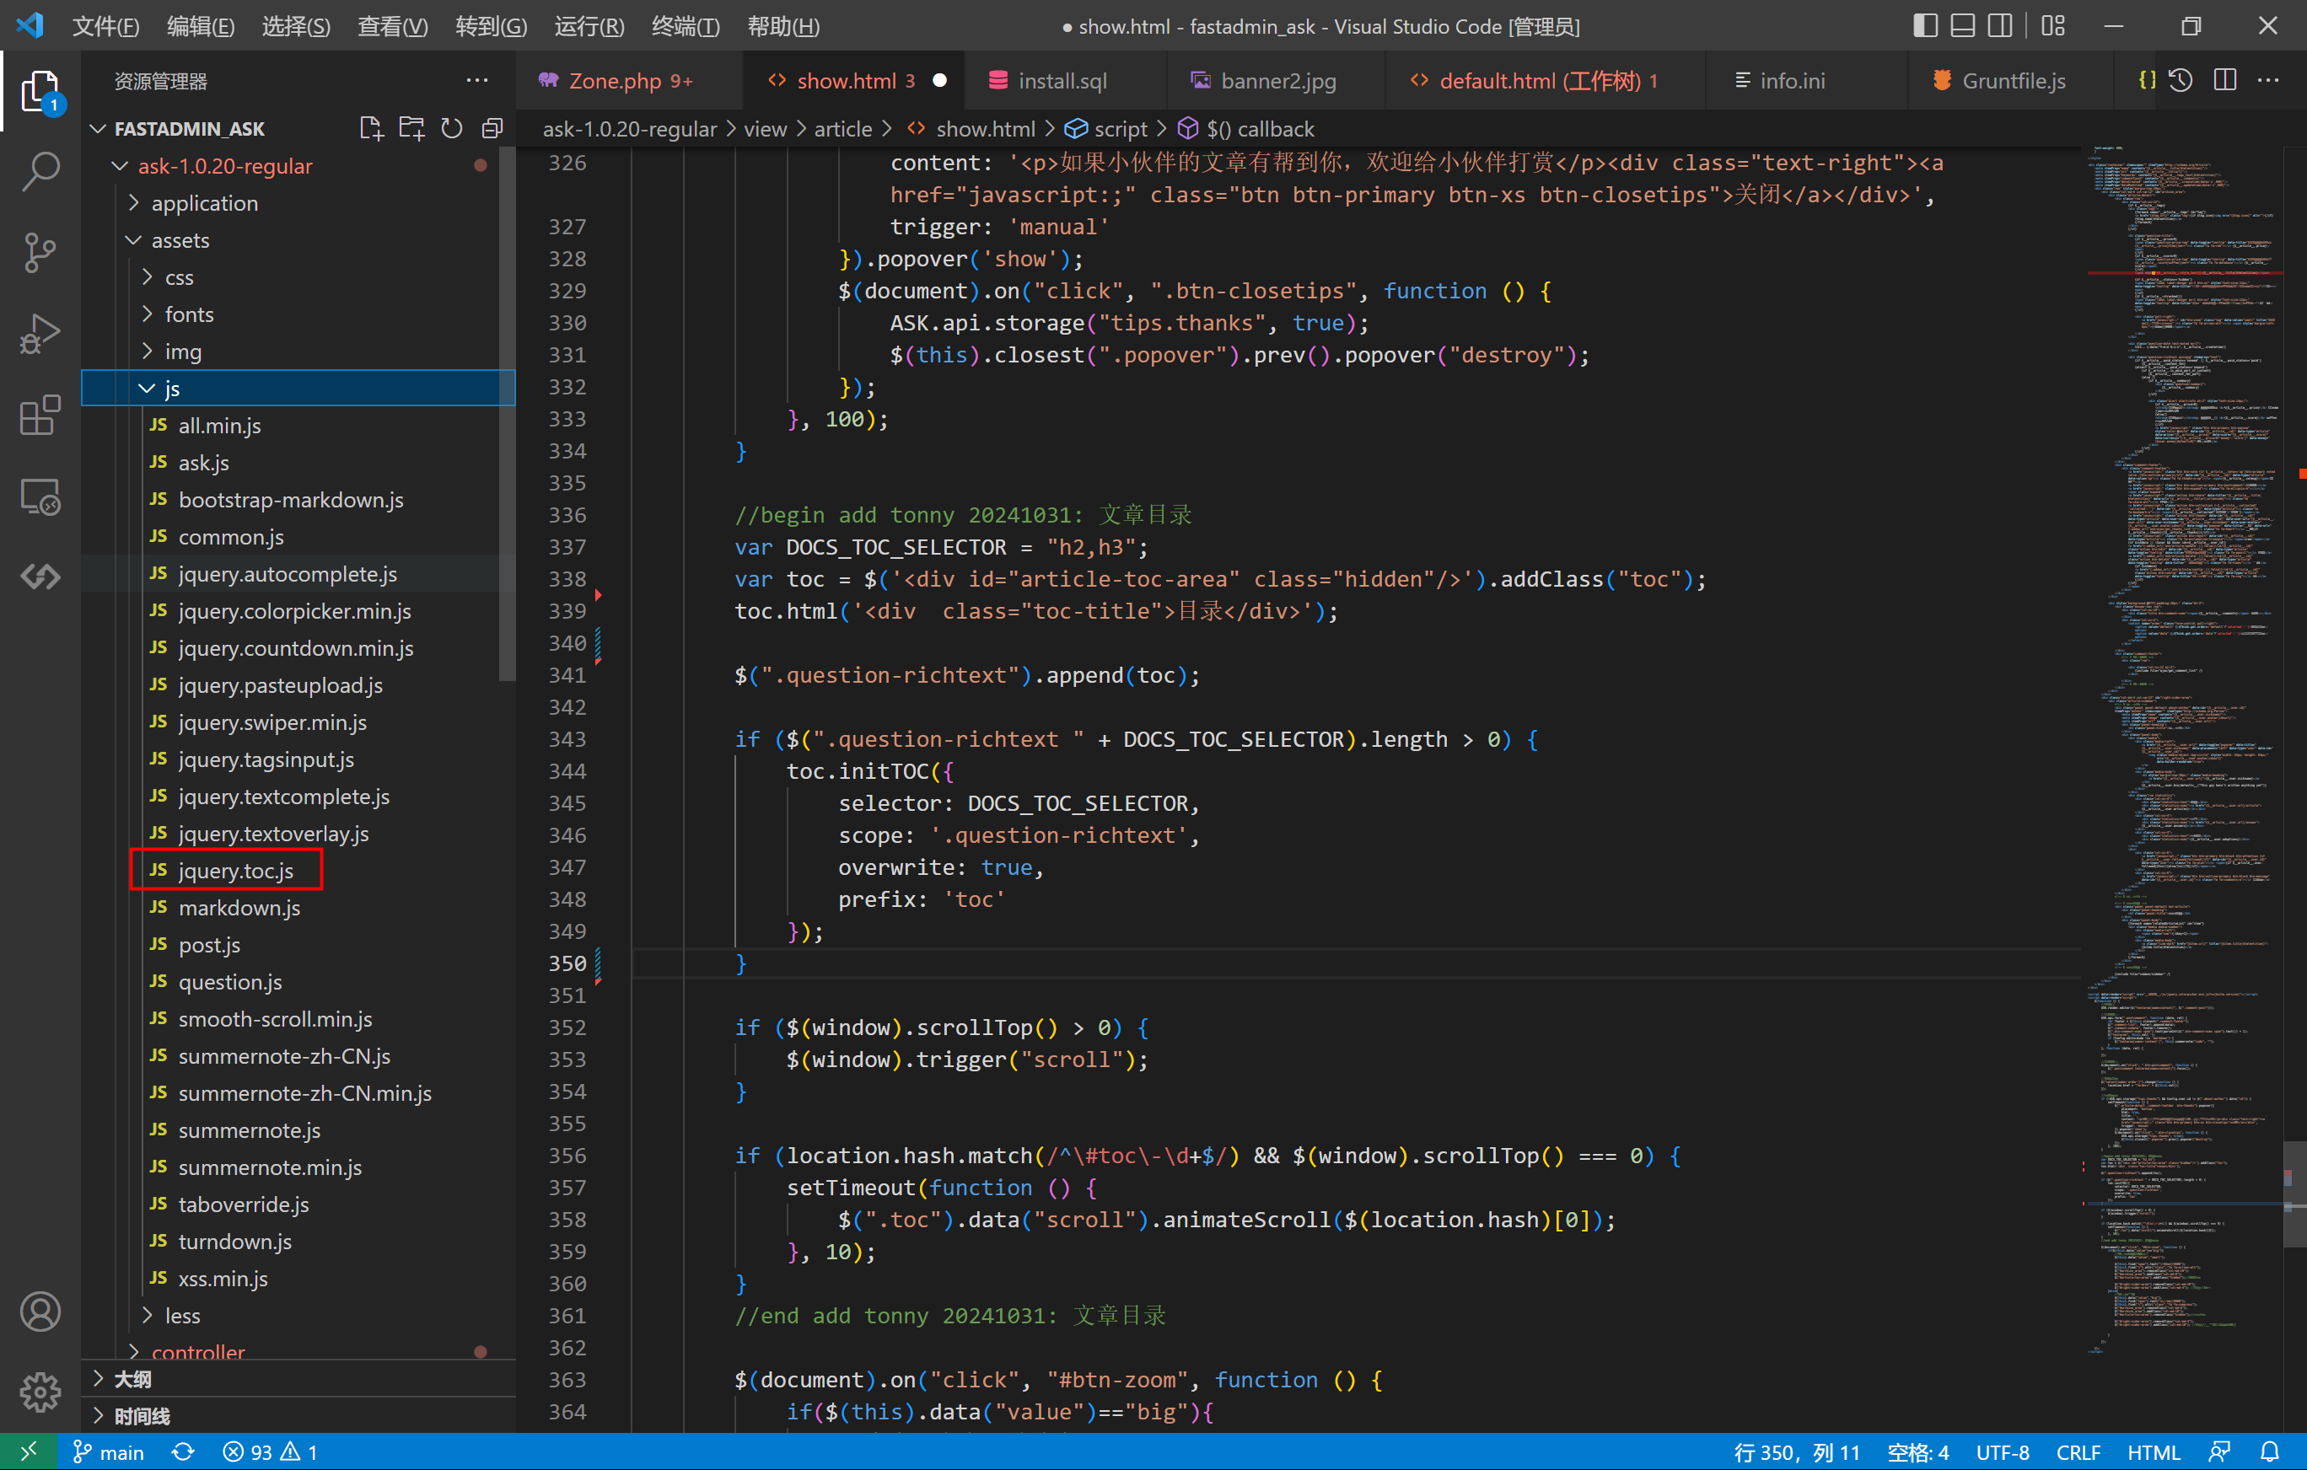This screenshot has width=2307, height=1470.
Task: Open the Explorer view in activity bar
Action: coord(40,92)
